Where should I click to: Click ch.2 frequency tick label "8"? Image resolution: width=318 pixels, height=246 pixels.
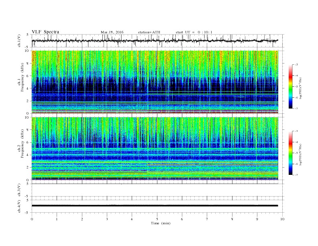[x=28, y=130]
